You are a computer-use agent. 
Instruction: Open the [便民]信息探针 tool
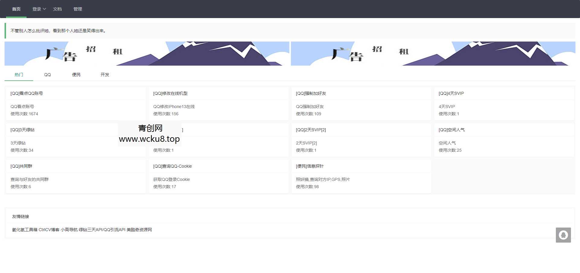click(310, 166)
